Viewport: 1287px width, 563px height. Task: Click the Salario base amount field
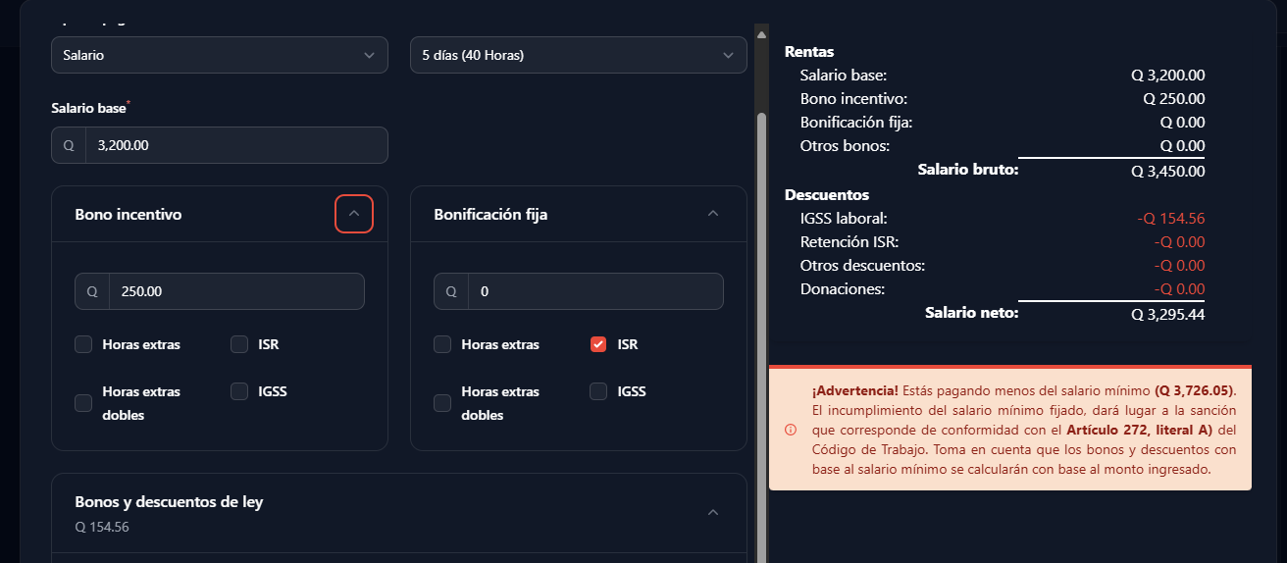tap(237, 145)
